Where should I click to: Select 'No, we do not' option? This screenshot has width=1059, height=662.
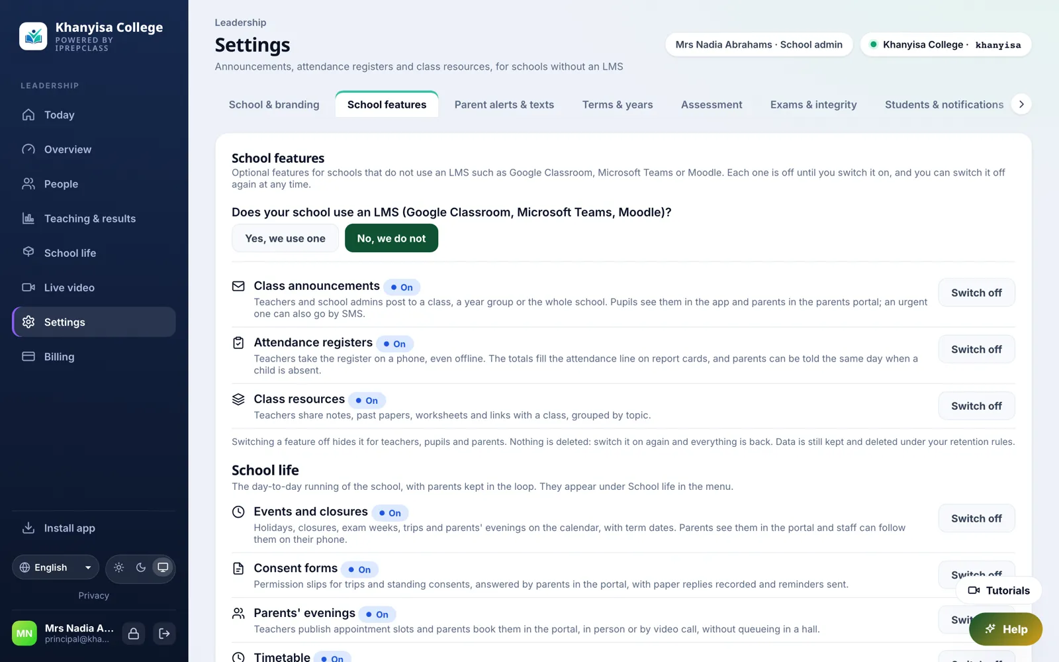pyautogui.click(x=391, y=238)
